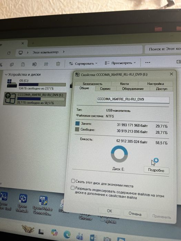Click the NTFS file system value
The height and width of the screenshot is (241, 181).
click(110, 116)
